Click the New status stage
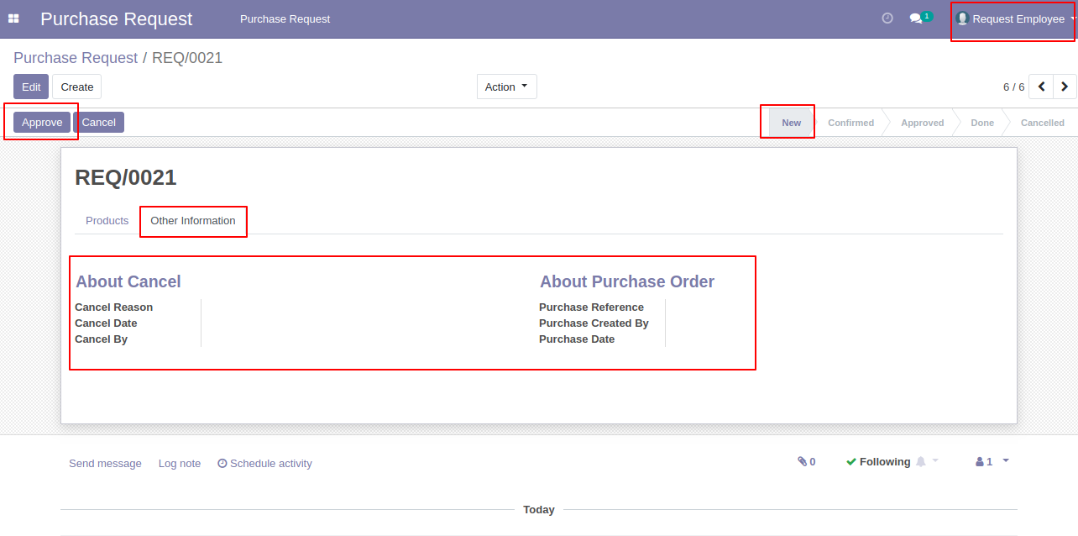Image resolution: width=1078 pixels, height=536 pixels. 792,123
